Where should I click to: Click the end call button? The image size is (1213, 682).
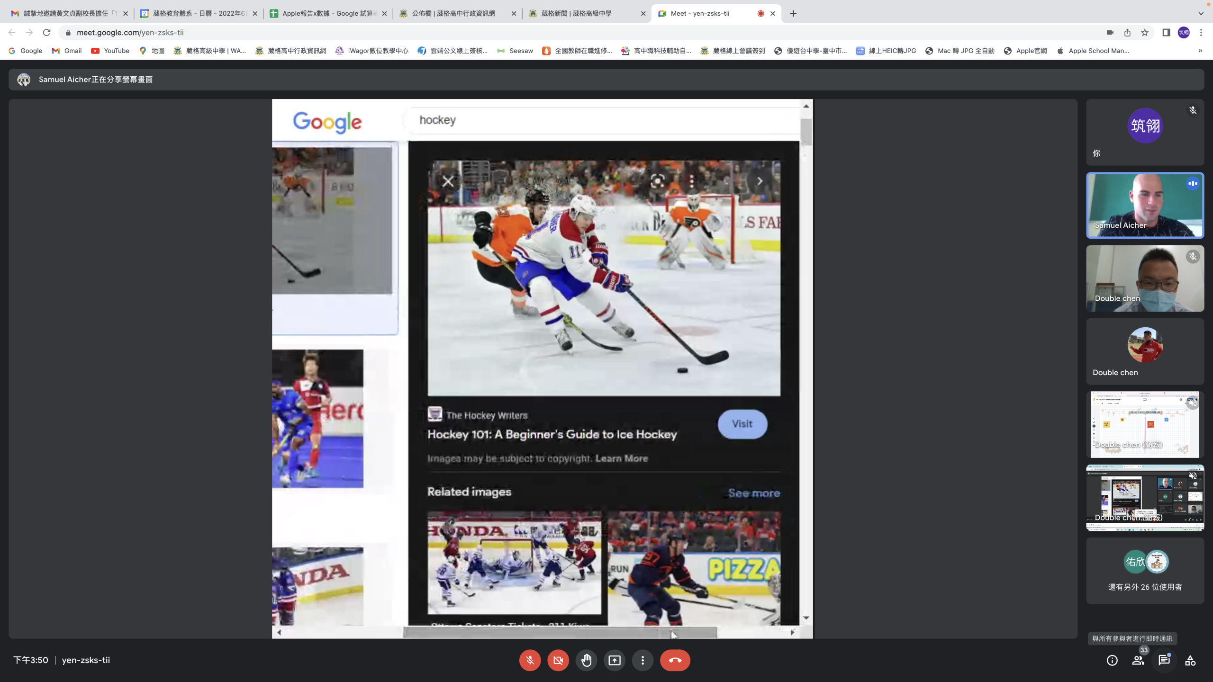tap(675, 660)
